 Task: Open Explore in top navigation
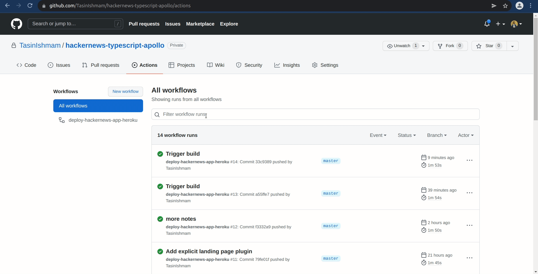tap(229, 24)
